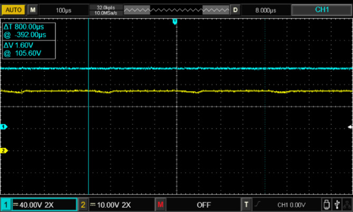This screenshot has height=212, width=353.
Task: Click the channel 1 40.00V 2X scale
Action: tap(36, 205)
